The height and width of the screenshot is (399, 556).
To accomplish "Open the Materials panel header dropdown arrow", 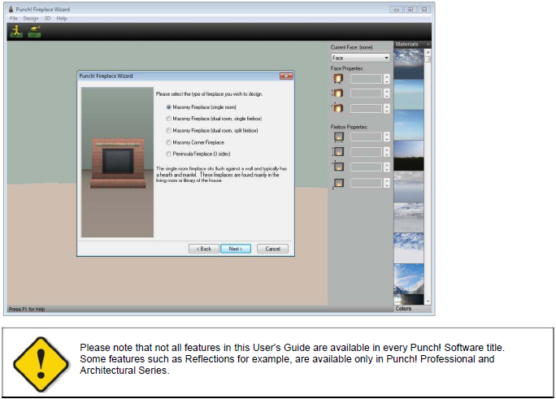I will click(x=428, y=45).
